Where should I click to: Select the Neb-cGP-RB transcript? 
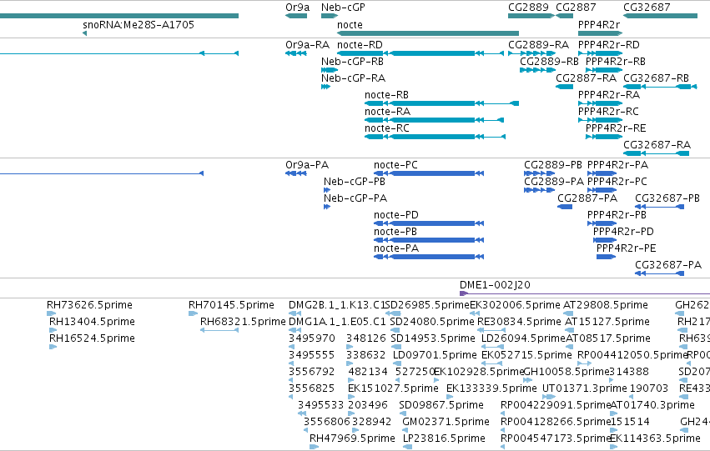[x=330, y=70]
